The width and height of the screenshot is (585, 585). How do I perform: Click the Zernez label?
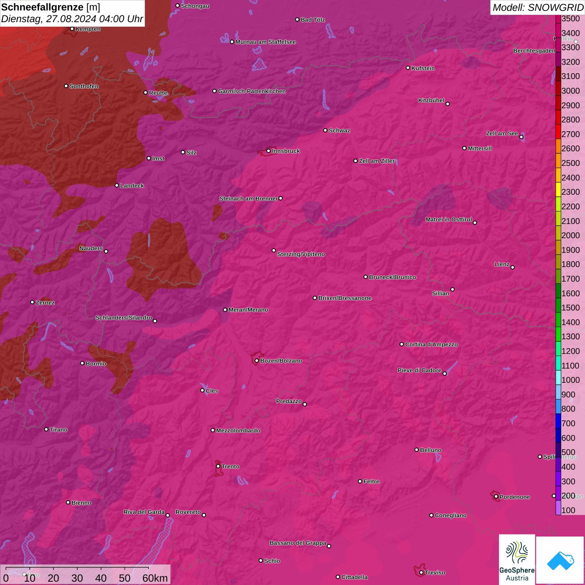tap(45, 303)
